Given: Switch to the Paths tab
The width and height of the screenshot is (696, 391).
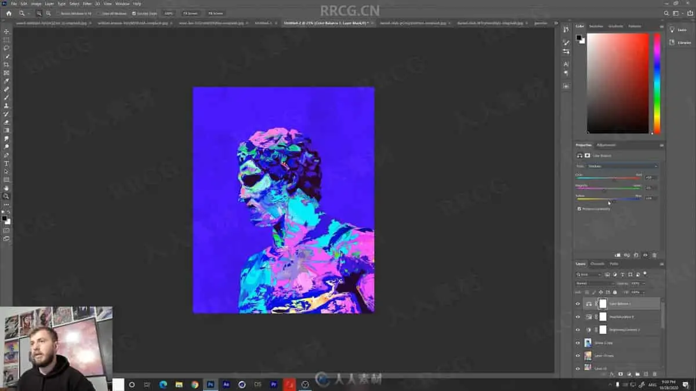Looking at the screenshot, I should pyautogui.click(x=614, y=264).
